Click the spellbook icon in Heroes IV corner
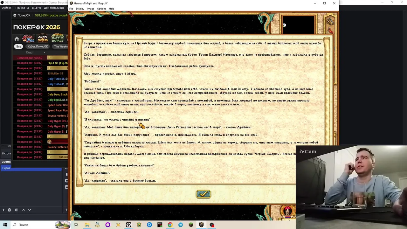Screen dimensions: 407x229 330,22
